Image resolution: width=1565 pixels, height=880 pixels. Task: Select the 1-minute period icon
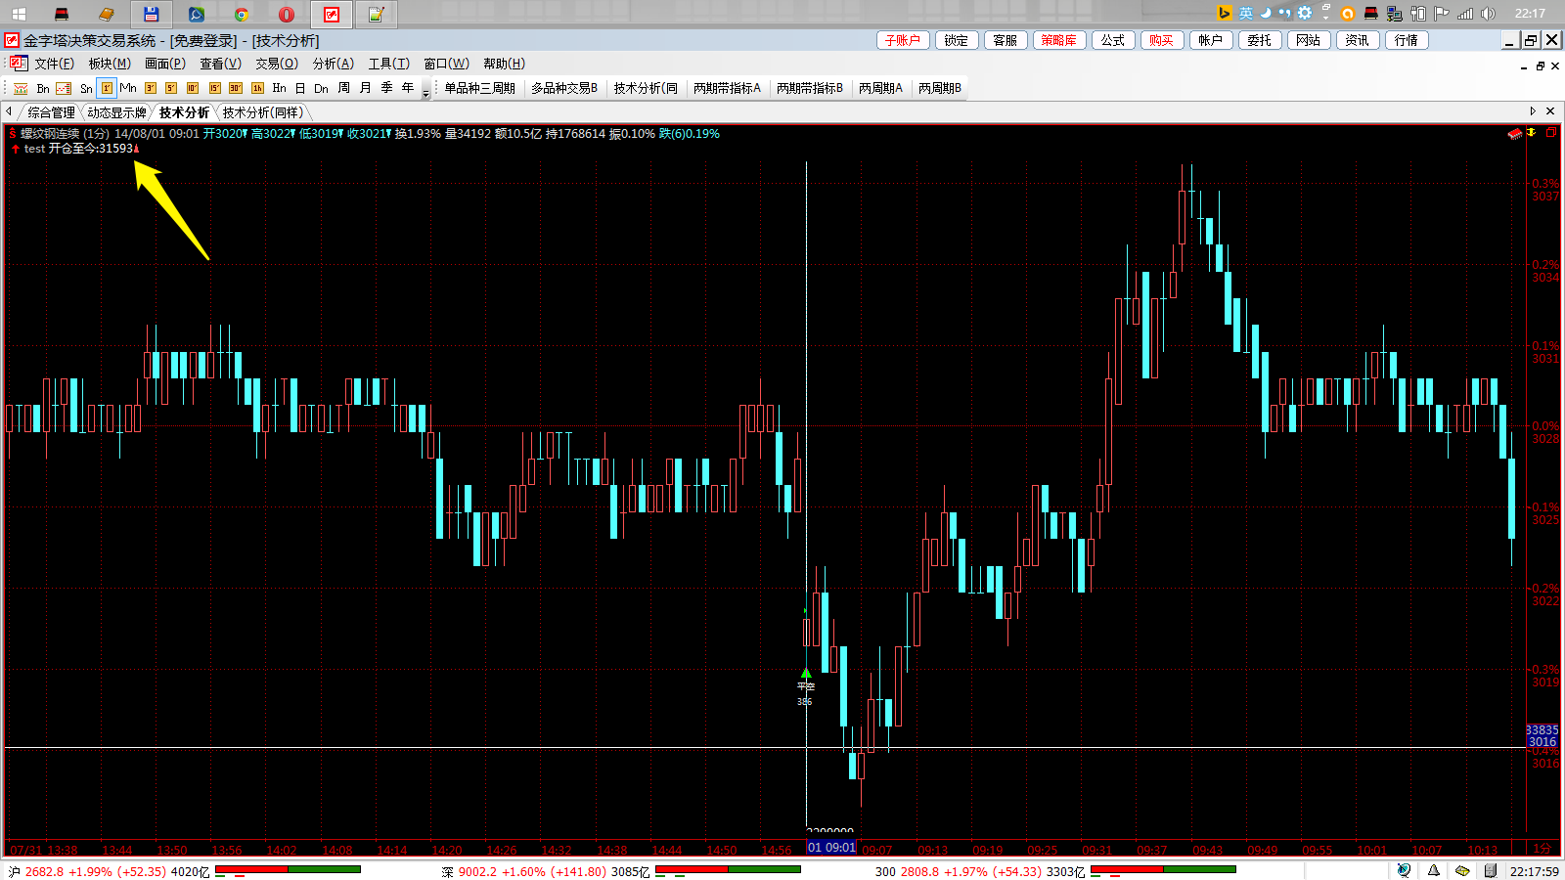(x=107, y=88)
